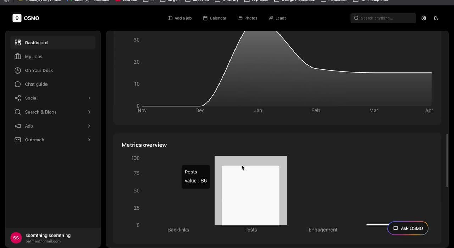Screen dimensions: 454x248
Task: Click the Social share icon
Action: point(17,98)
